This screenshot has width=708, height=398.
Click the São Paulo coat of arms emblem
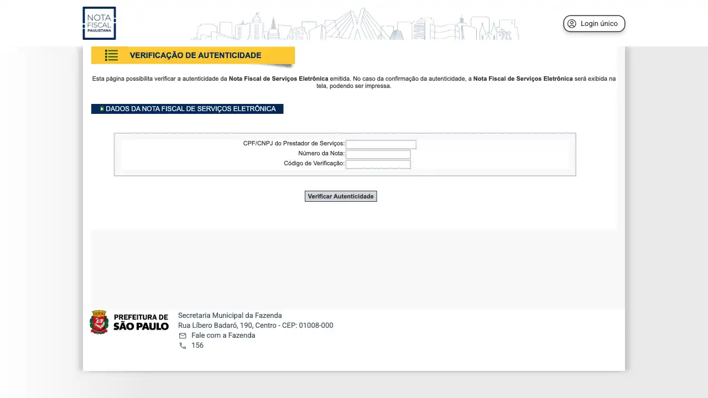(99, 322)
